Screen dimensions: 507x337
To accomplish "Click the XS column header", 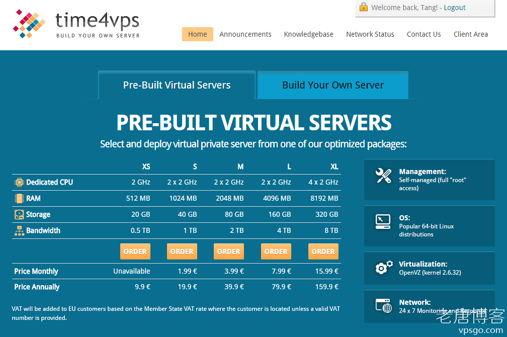I will [x=146, y=166].
